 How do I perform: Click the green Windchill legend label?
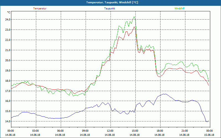pyautogui.click(x=179, y=9)
